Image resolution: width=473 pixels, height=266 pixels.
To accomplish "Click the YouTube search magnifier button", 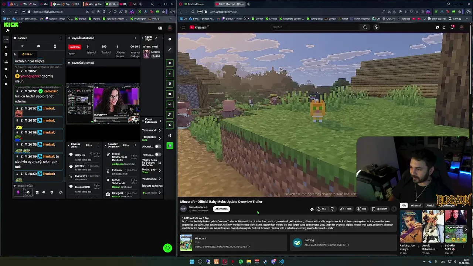I will (365, 27).
